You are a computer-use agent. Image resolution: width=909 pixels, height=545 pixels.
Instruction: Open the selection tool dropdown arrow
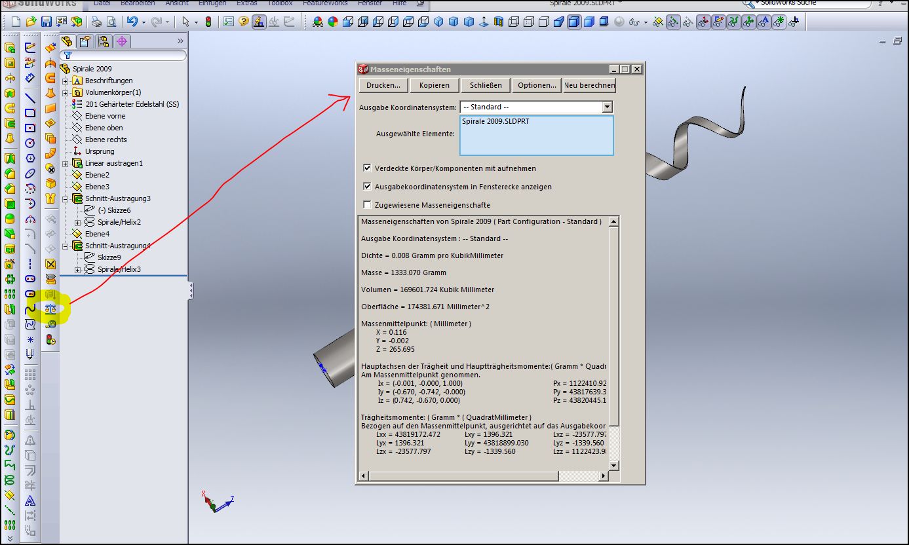(196, 22)
